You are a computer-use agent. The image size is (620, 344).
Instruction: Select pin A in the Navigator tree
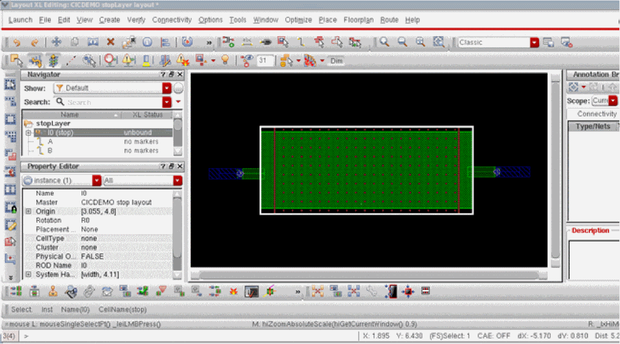coord(50,142)
